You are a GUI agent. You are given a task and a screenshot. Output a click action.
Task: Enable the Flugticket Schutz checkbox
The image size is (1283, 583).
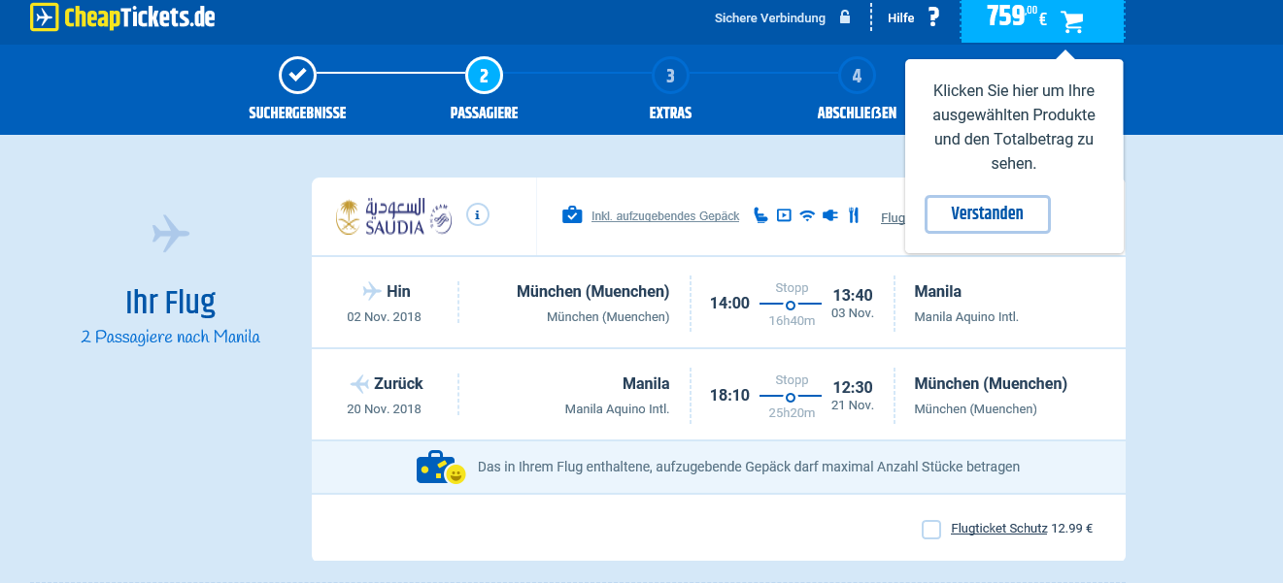tap(931, 529)
